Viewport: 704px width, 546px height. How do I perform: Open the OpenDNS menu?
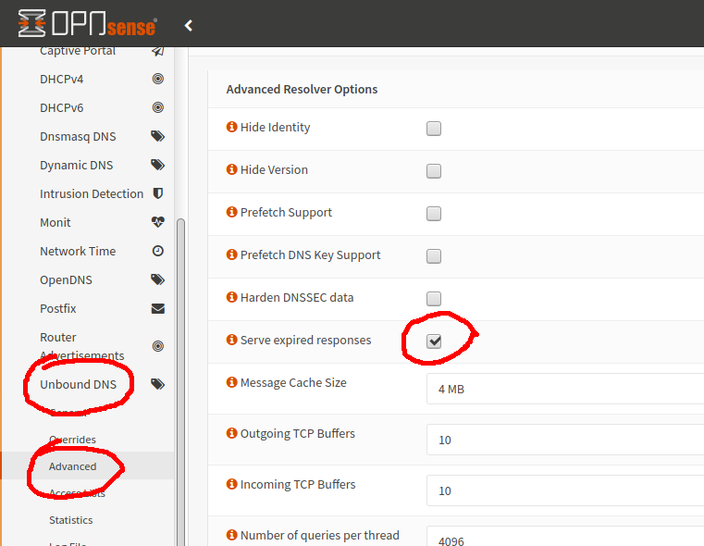tap(66, 279)
